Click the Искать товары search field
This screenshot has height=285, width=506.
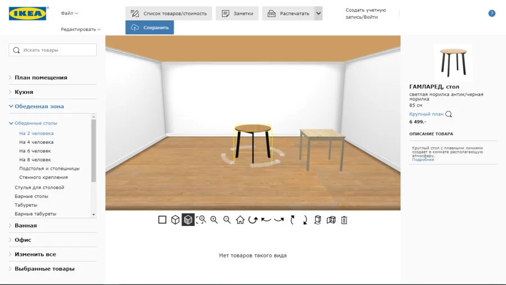(53, 50)
